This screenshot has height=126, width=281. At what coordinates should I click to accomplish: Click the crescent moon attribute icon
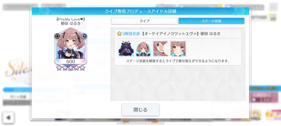tap(84, 36)
